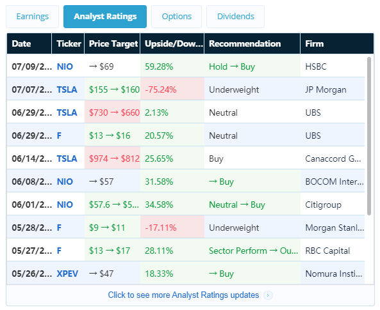This screenshot has width=380, height=310.
Task: Click Underweight recommendation in JP Morgan row
Action: [x=234, y=89]
